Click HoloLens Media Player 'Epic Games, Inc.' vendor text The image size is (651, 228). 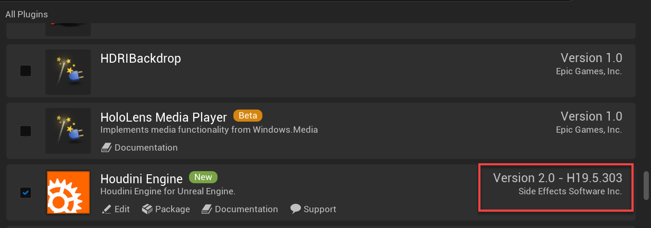589,130
